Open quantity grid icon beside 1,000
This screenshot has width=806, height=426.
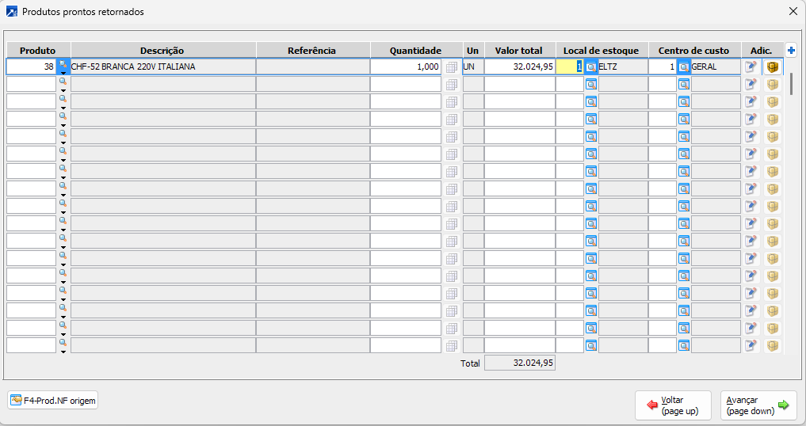(451, 67)
